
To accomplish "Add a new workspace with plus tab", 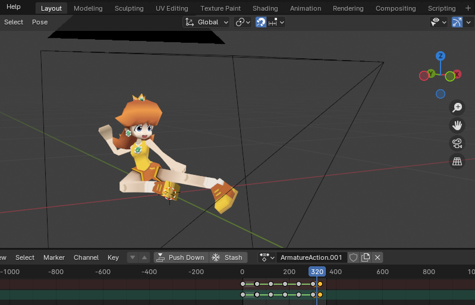I will coord(468,8).
